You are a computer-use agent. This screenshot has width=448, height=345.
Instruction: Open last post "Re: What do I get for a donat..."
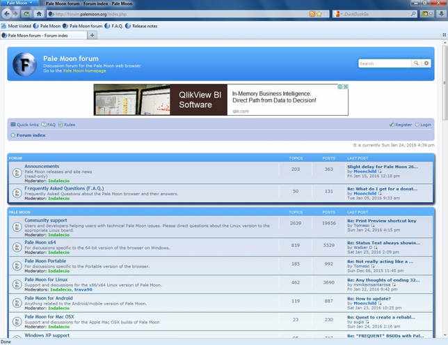pyautogui.click(x=383, y=189)
